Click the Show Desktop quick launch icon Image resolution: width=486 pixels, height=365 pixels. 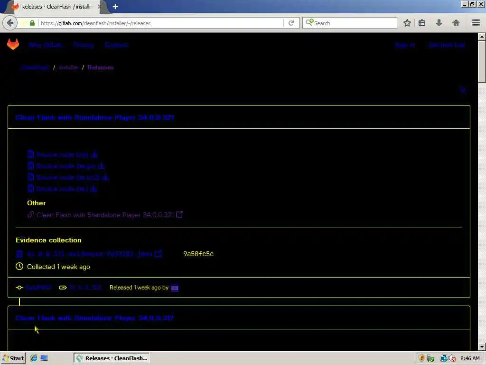44,358
